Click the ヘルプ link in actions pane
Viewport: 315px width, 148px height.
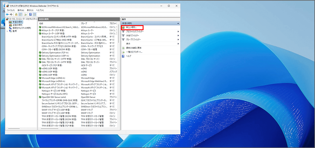coord(128,56)
